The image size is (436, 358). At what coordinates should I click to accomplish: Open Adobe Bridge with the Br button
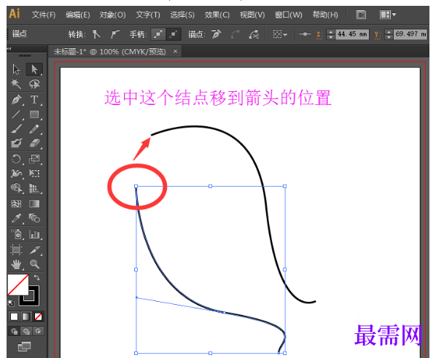click(x=361, y=15)
